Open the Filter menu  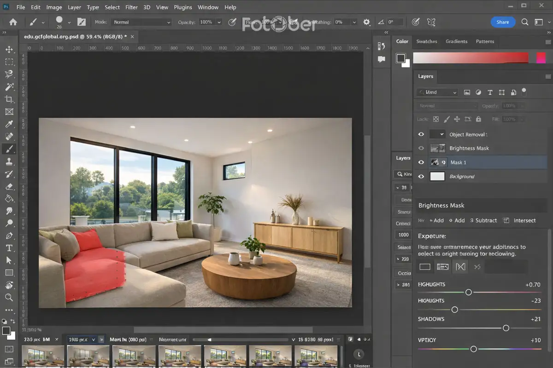131,7
